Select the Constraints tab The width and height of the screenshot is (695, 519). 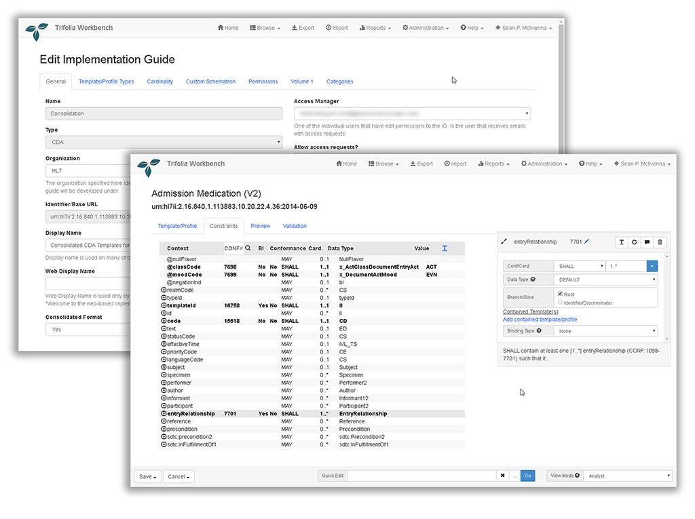pyautogui.click(x=224, y=226)
